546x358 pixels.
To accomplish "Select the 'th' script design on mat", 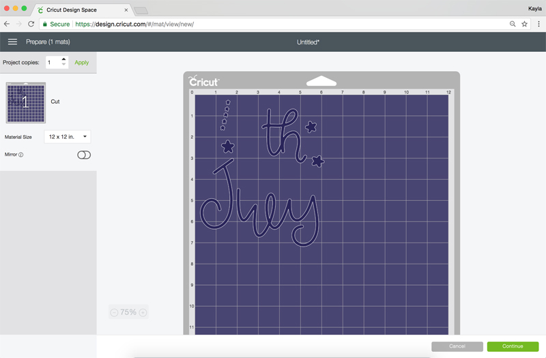I will click(284, 136).
